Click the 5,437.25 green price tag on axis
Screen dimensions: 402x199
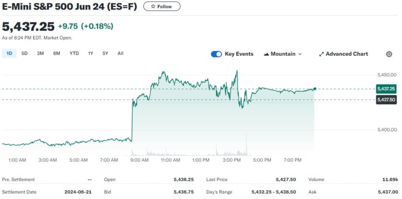click(x=386, y=89)
